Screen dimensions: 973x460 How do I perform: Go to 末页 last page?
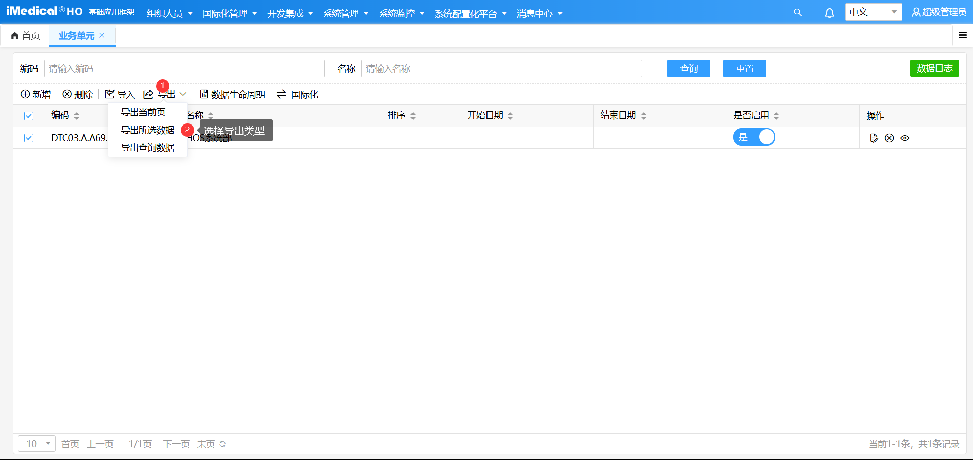pyautogui.click(x=206, y=444)
